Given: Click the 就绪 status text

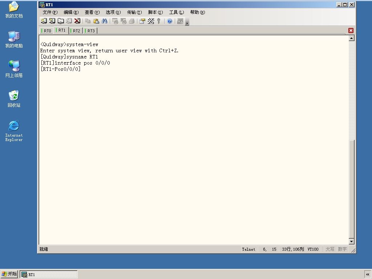Looking at the screenshot, I should point(44,249).
